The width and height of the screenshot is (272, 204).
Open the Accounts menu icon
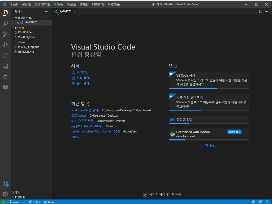5,184
